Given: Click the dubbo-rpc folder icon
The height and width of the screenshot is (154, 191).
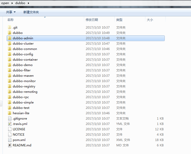Looking at the screenshot, I should point(9,97).
